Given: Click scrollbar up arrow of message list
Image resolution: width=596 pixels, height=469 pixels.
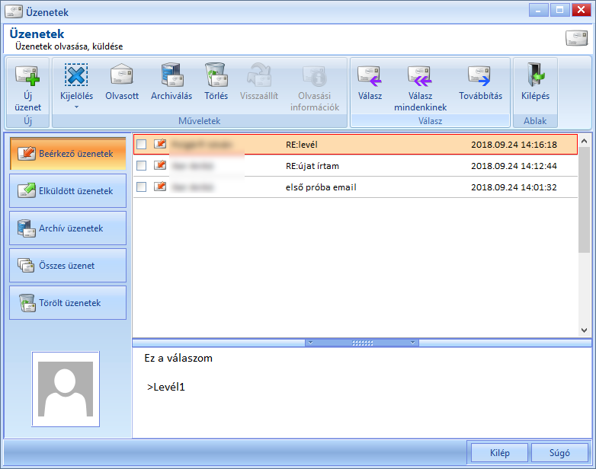Looking at the screenshot, I should [585, 141].
